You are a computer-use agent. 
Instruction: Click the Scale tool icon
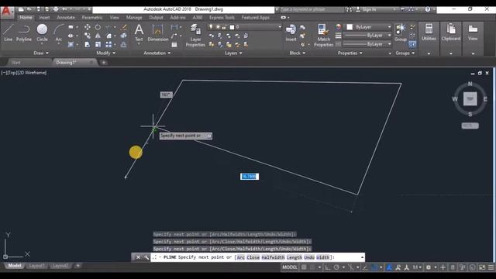[x=98, y=45]
